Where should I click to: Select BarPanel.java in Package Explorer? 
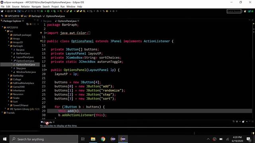point(23,53)
